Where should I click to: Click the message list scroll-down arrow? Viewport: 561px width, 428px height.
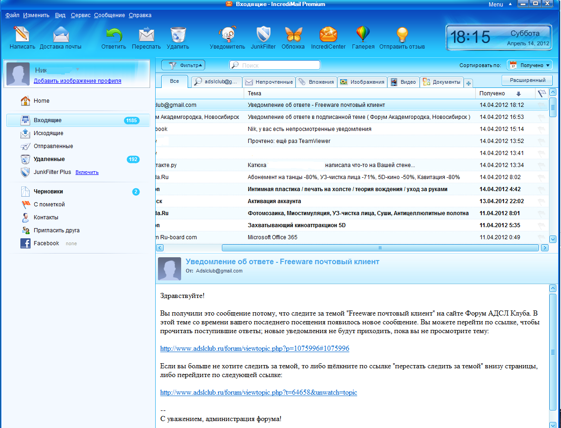(x=553, y=239)
